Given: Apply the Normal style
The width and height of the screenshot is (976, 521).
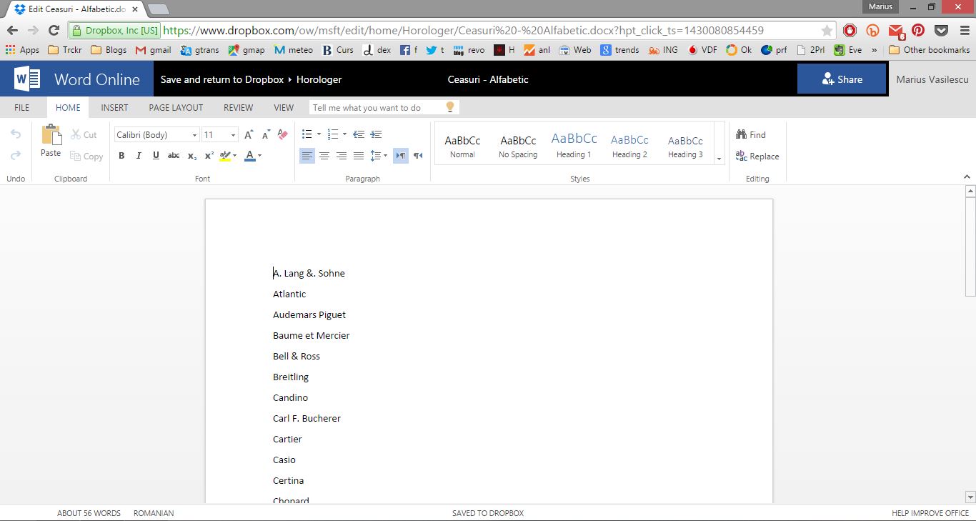Looking at the screenshot, I should (x=462, y=146).
